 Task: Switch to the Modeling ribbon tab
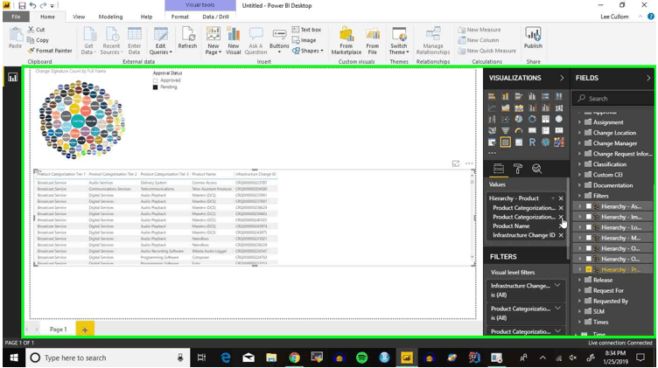click(110, 17)
